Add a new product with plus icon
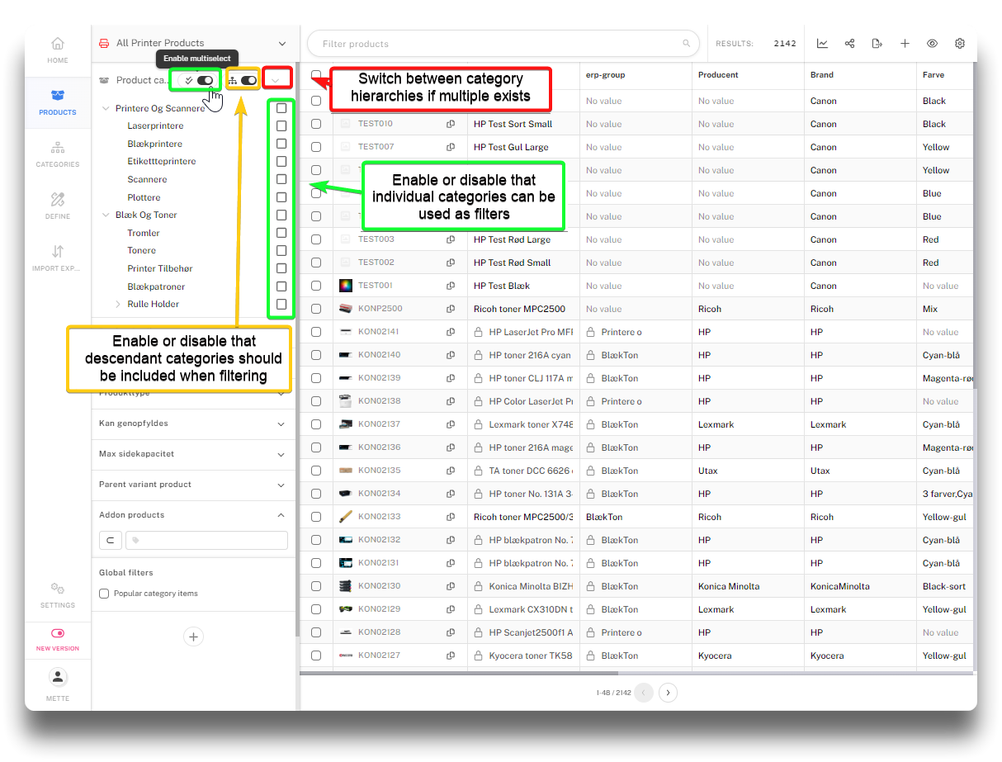The width and height of the screenshot is (1002, 762). tap(905, 44)
